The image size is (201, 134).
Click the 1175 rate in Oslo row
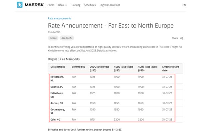pyautogui.click(x=92, y=120)
